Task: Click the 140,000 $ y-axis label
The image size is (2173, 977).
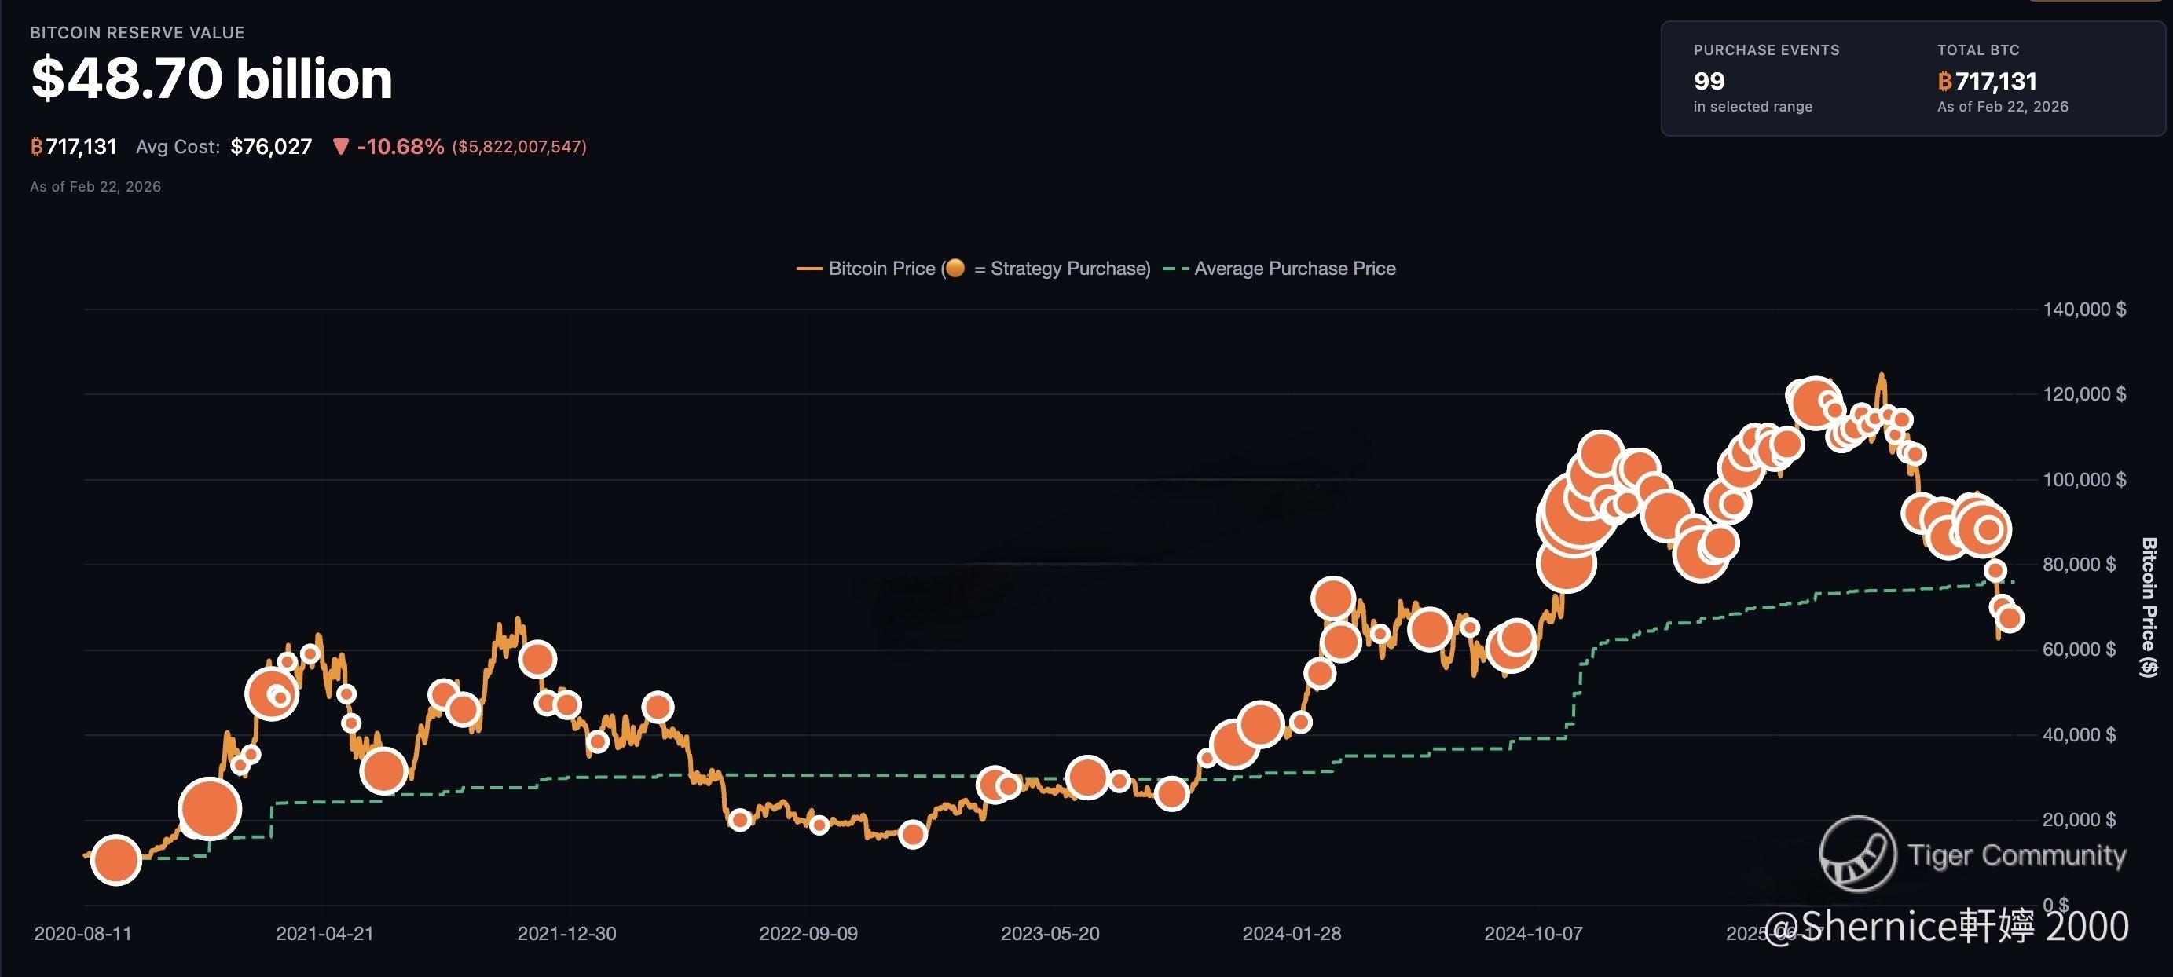Action: (x=2083, y=309)
